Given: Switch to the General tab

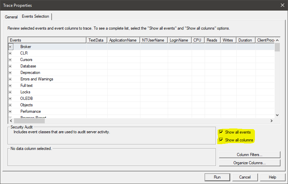Looking at the screenshot, I should pyautogui.click(x=11, y=17).
